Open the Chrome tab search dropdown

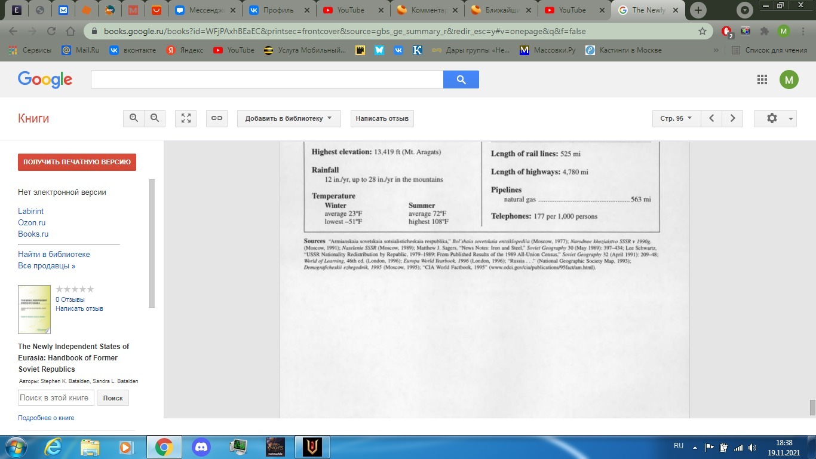pyautogui.click(x=744, y=10)
